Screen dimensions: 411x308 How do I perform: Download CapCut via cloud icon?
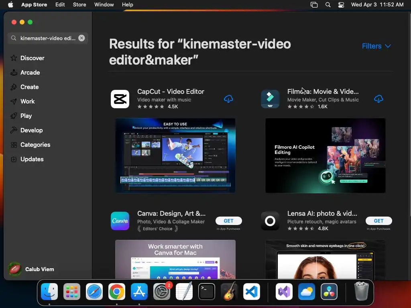click(x=228, y=99)
